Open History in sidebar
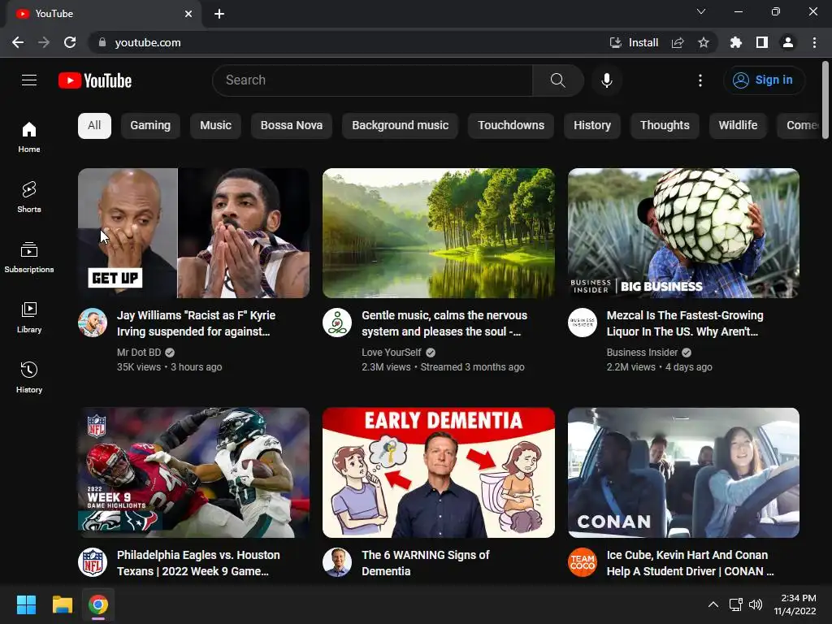This screenshot has height=624, width=832. 29,377
